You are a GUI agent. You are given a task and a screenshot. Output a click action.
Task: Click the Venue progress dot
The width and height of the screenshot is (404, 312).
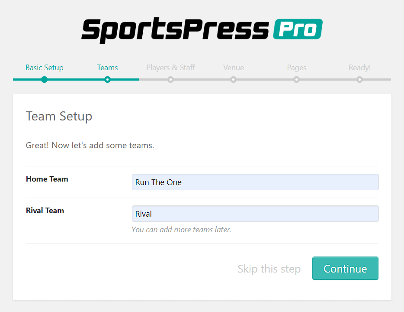pyautogui.click(x=234, y=79)
